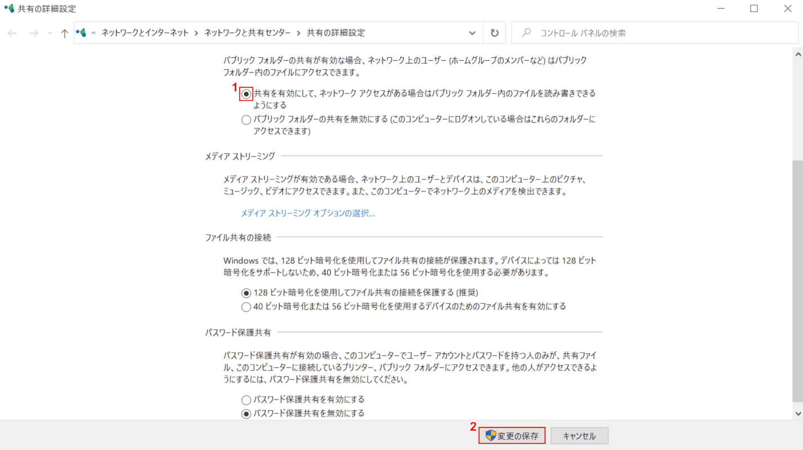803x450 pixels.
Task: Select 128 ビット暗号化 protection option
Action: pos(246,292)
